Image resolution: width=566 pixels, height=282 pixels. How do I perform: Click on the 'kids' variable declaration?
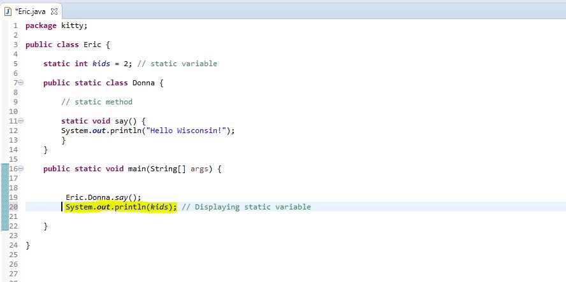pyautogui.click(x=101, y=64)
